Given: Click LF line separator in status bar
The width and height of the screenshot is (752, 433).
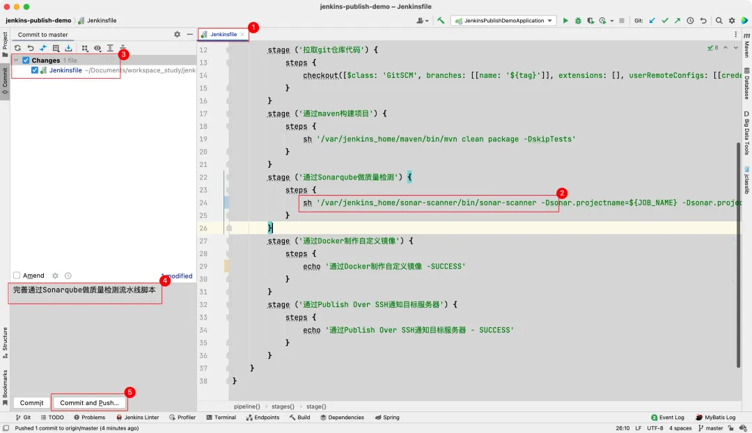Looking at the screenshot, I should point(639,428).
